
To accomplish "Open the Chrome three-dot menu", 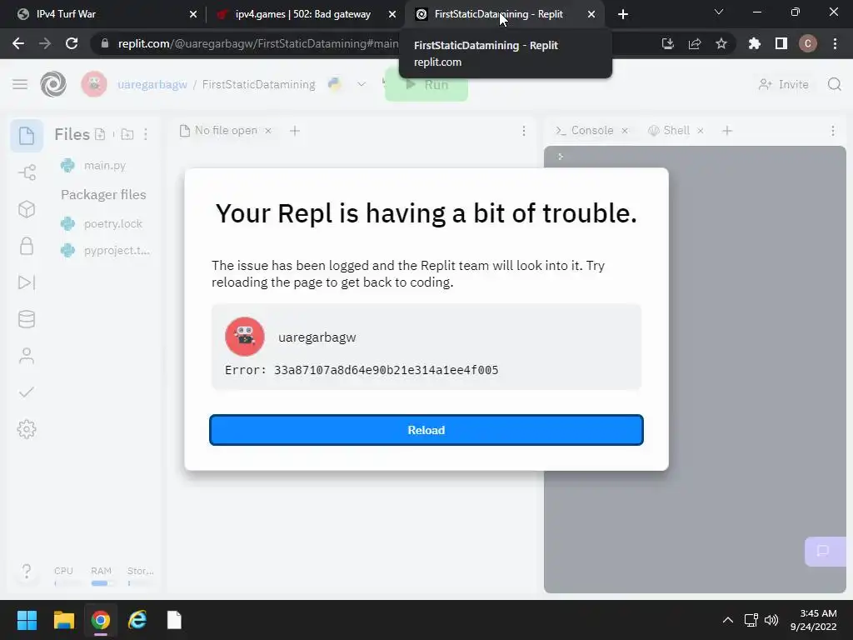I will tap(835, 43).
